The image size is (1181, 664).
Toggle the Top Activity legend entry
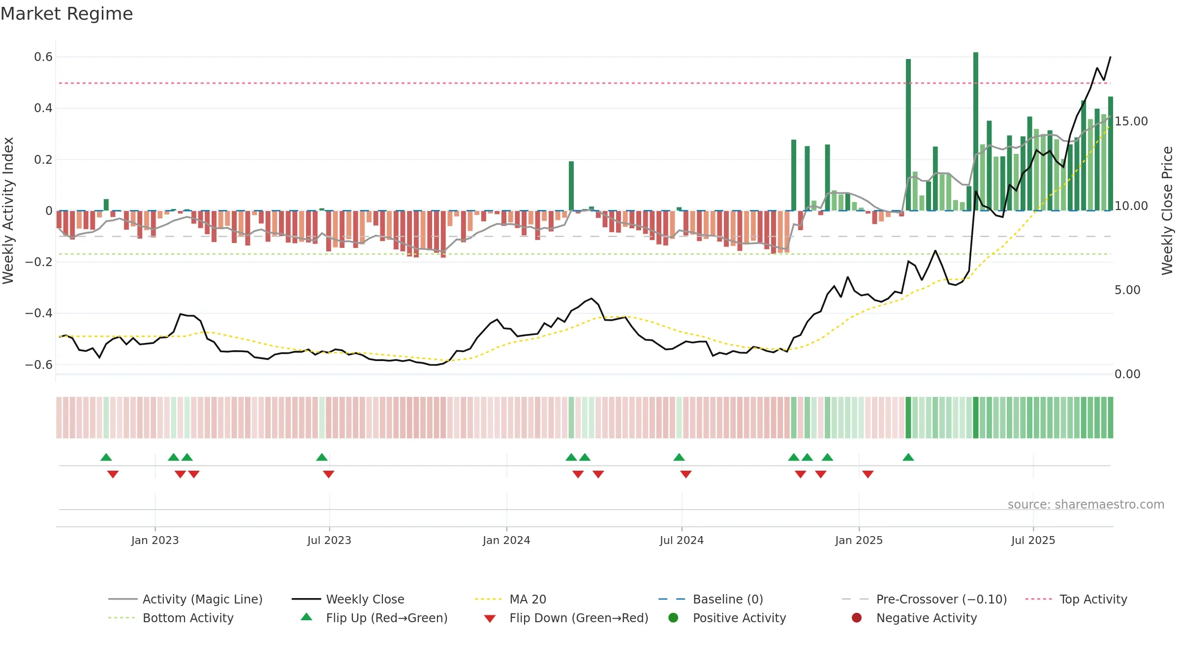coord(1076,599)
